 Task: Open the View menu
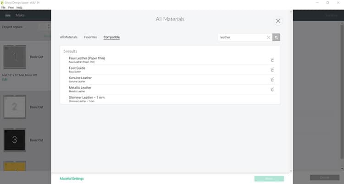tap(11, 7)
